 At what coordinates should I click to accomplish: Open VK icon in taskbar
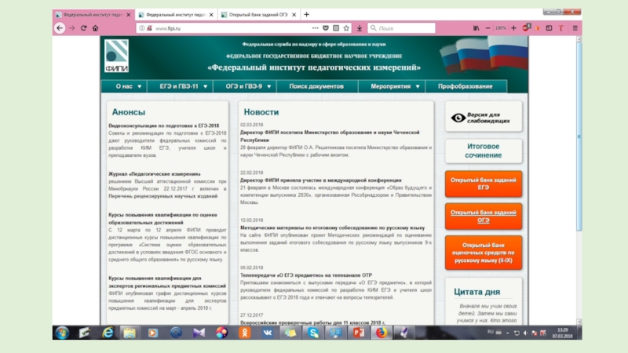[268, 333]
